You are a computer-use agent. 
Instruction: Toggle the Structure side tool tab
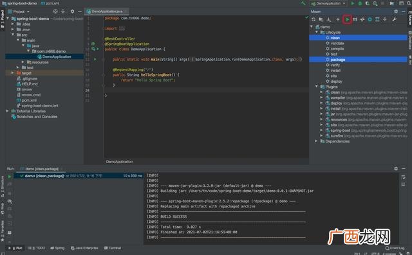point(3,187)
